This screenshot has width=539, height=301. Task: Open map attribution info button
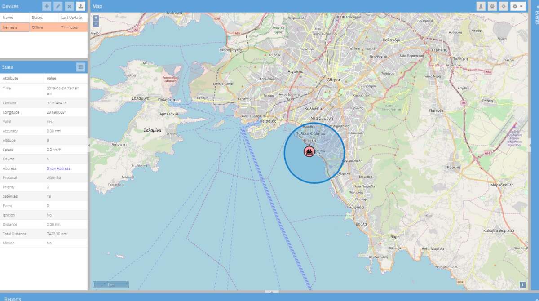(522, 284)
